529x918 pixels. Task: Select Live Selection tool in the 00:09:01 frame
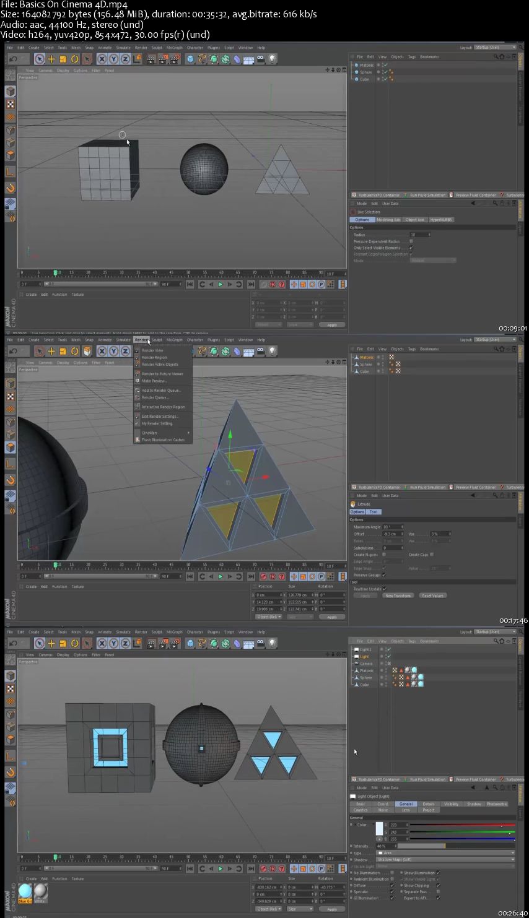pyautogui.click(x=40, y=59)
